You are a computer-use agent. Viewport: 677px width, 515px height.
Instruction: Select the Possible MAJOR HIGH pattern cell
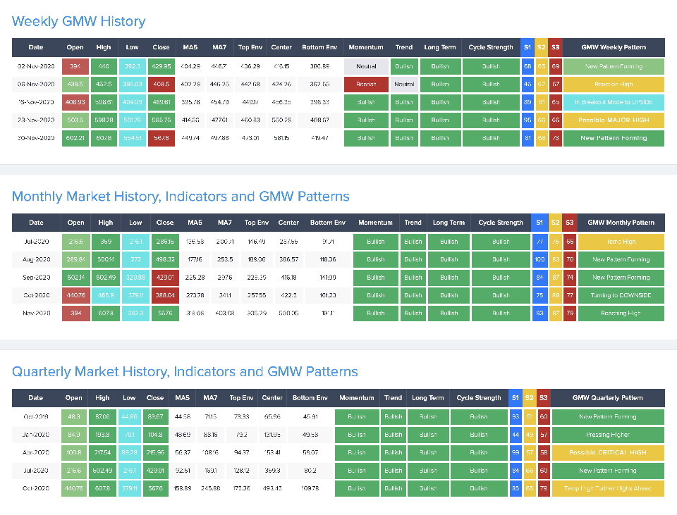[613, 120]
